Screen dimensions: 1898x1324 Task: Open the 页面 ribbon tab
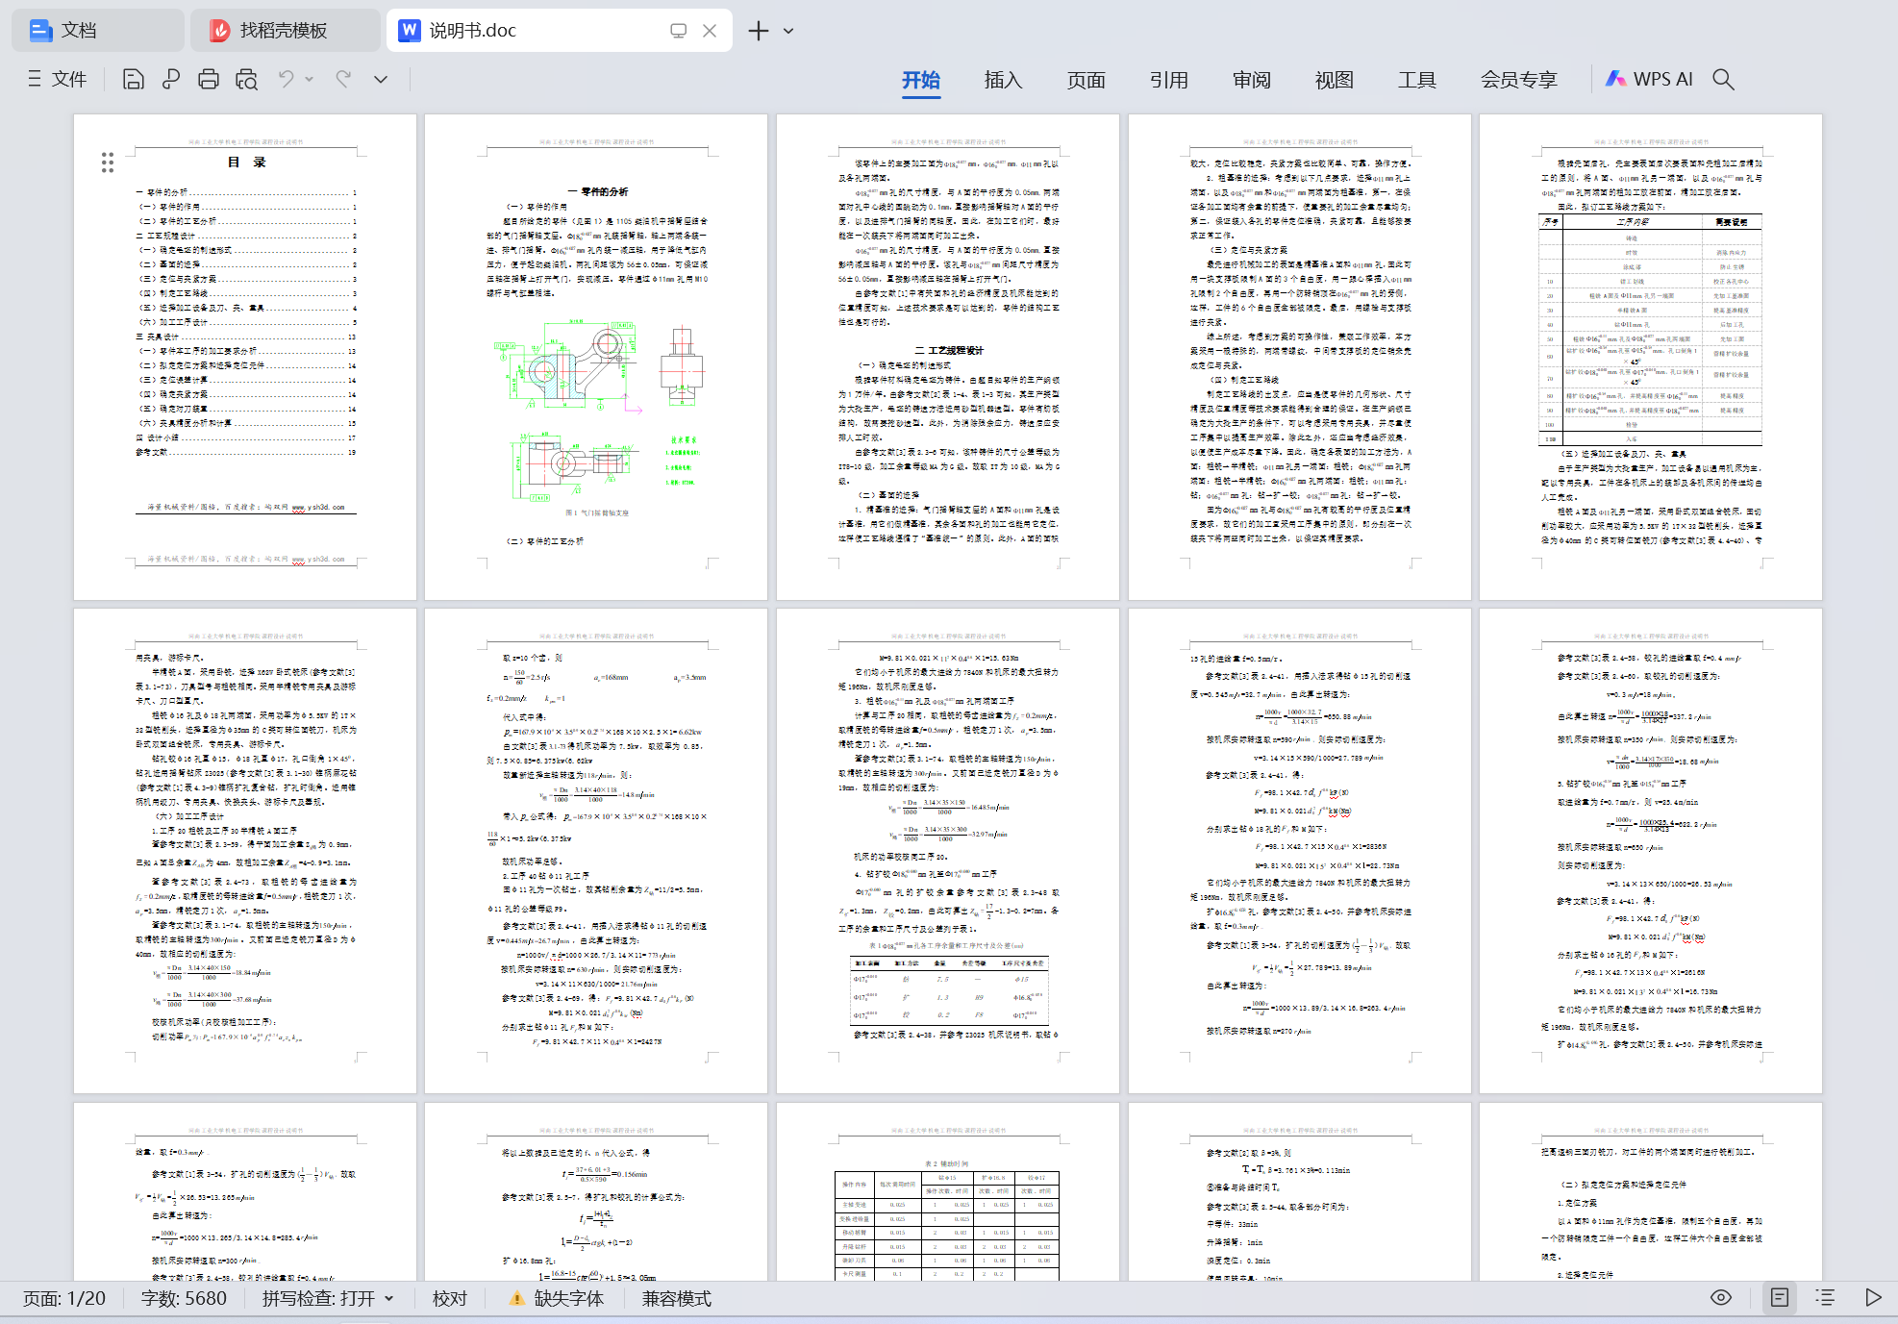pyautogui.click(x=1086, y=80)
